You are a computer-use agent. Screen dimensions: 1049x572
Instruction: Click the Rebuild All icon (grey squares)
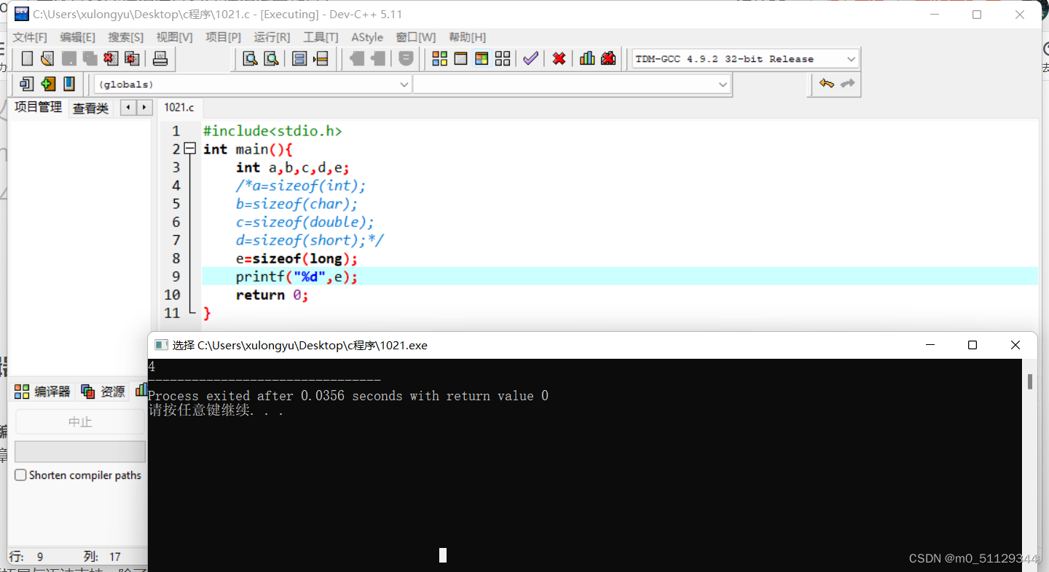503,59
